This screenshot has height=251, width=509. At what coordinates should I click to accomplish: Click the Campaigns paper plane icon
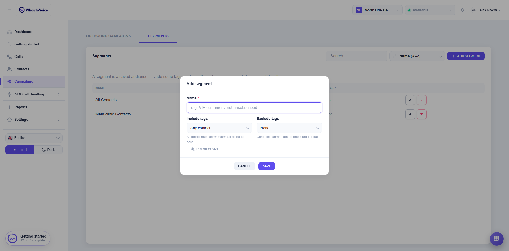coord(10,82)
